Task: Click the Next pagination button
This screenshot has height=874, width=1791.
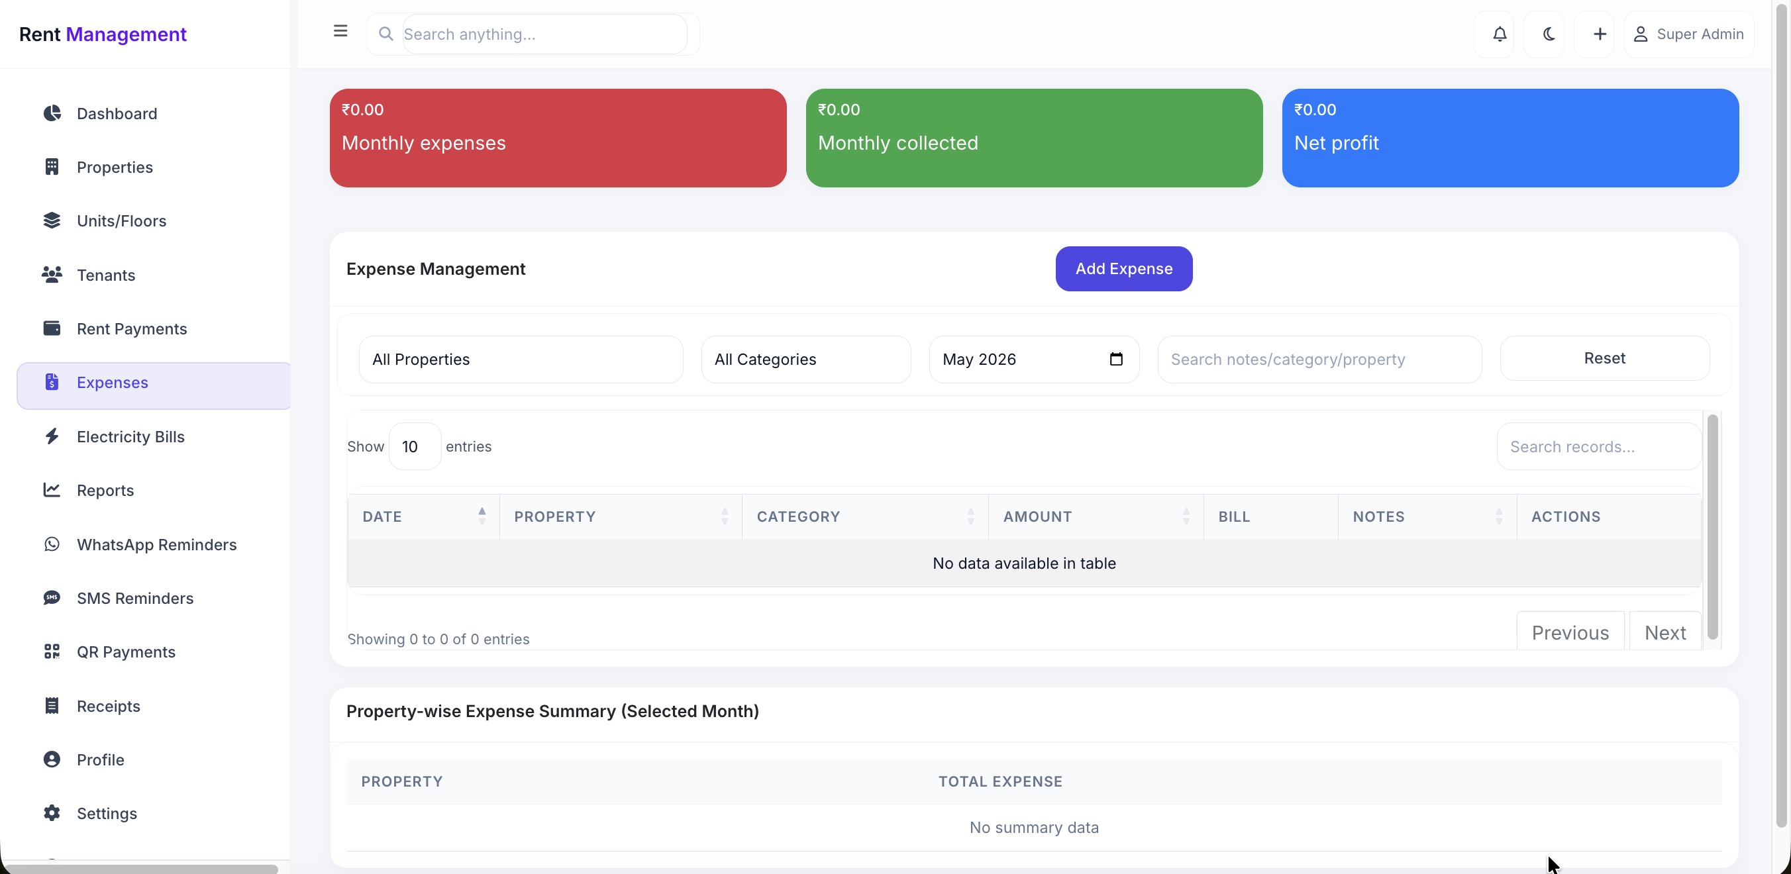Action: pyautogui.click(x=1664, y=632)
